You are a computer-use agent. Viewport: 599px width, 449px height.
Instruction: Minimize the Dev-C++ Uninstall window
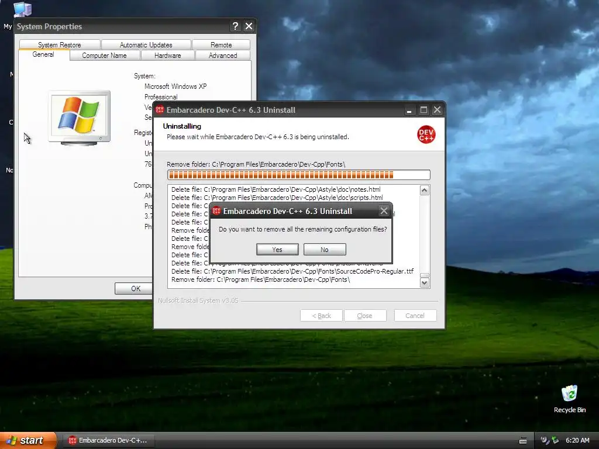pyautogui.click(x=409, y=110)
